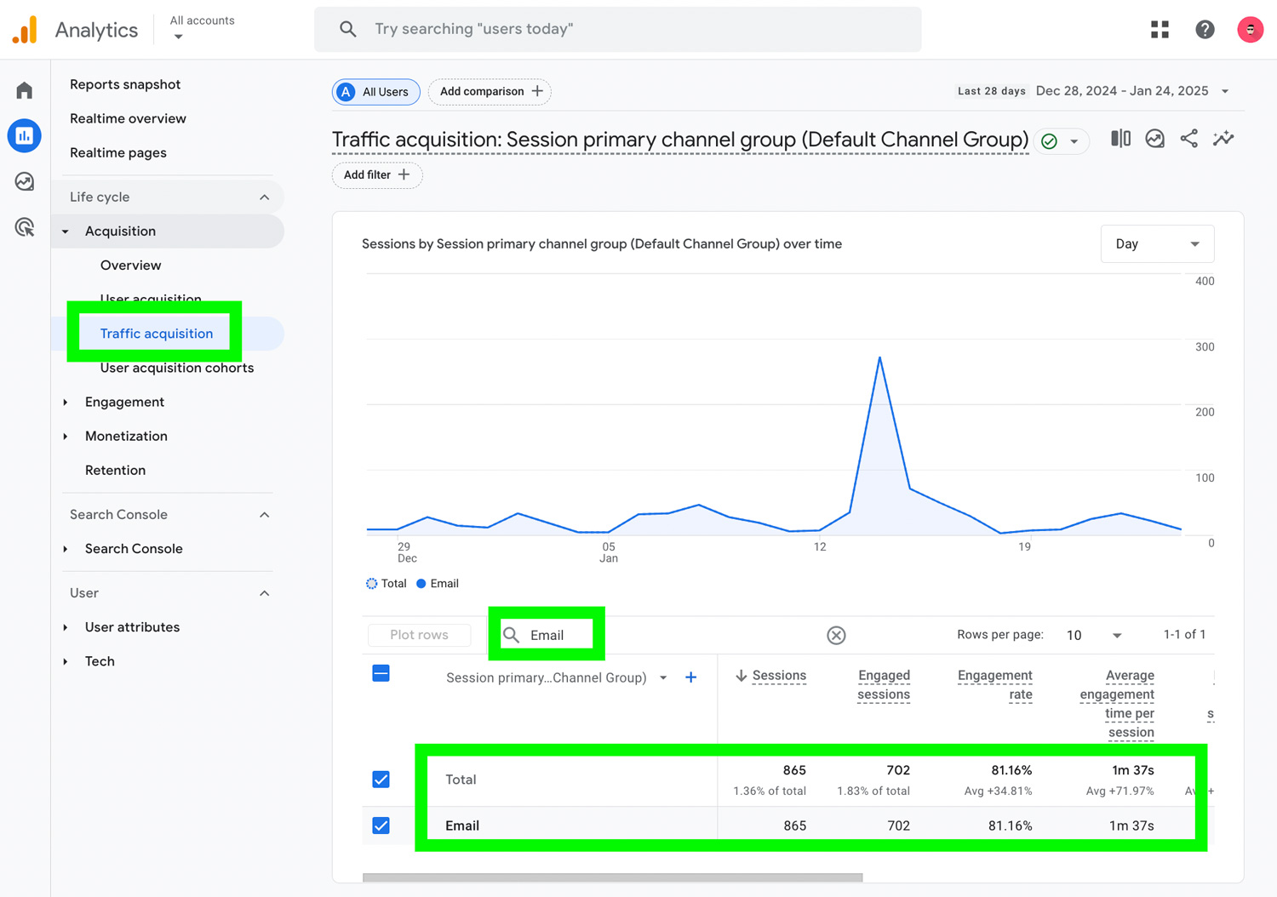Click the table search magnifier icon
Image resolution: width=1277 pixels, height=897 pixels.
pos(512,635)
